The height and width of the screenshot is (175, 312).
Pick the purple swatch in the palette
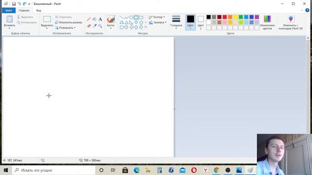[257, 17]
